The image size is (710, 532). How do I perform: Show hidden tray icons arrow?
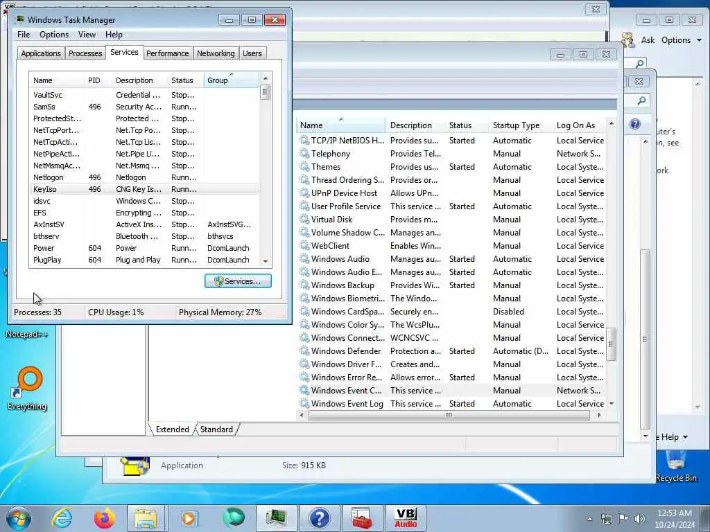tap(589, 519)
